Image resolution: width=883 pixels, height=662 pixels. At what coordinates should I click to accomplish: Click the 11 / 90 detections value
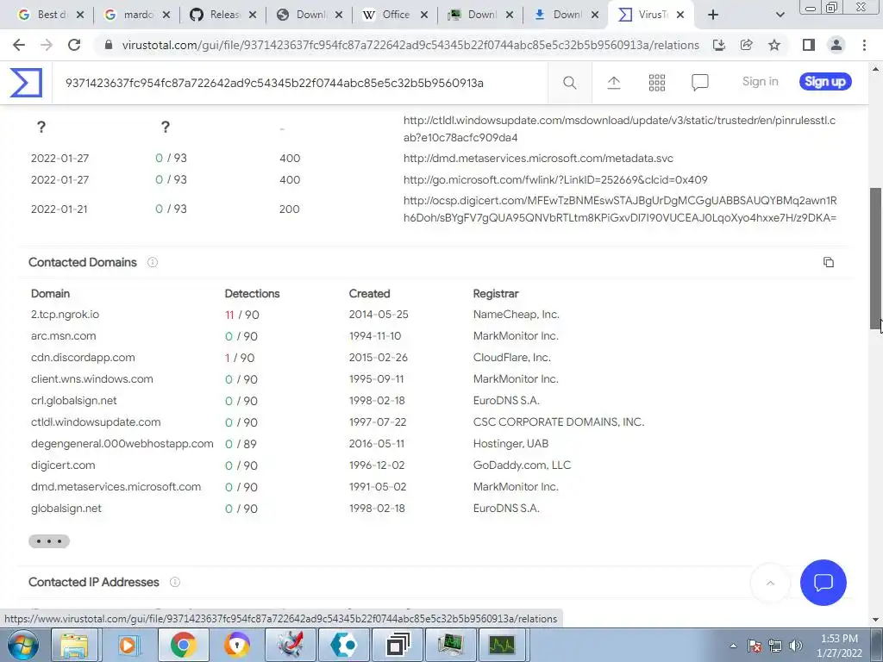coord(241,315)
